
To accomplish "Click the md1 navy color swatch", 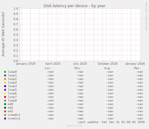I will (x=5, y=108).
